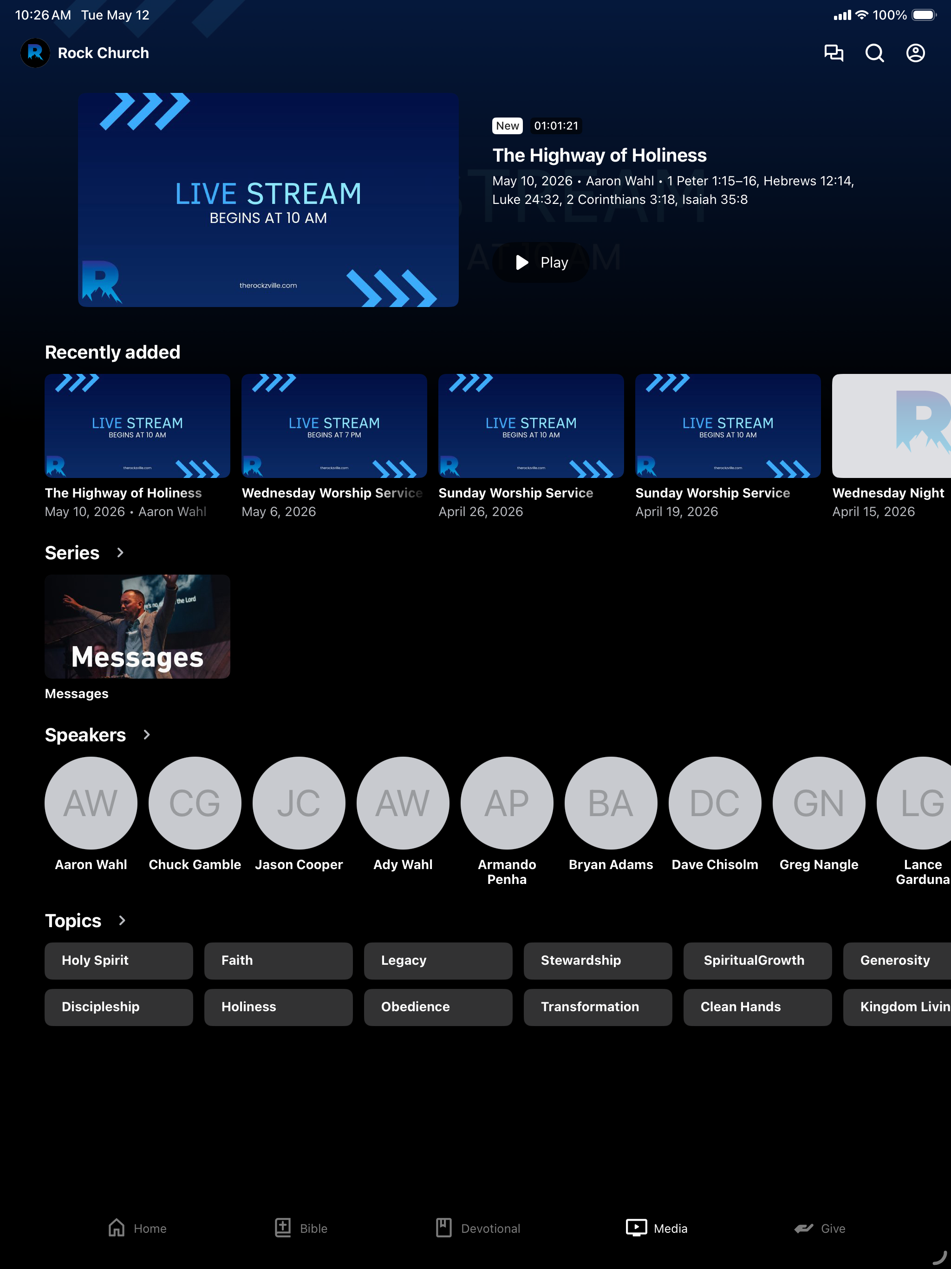Screen dimensions: 951x1269
Task: Tap the Rock Church logo icon
Action: 35,53
